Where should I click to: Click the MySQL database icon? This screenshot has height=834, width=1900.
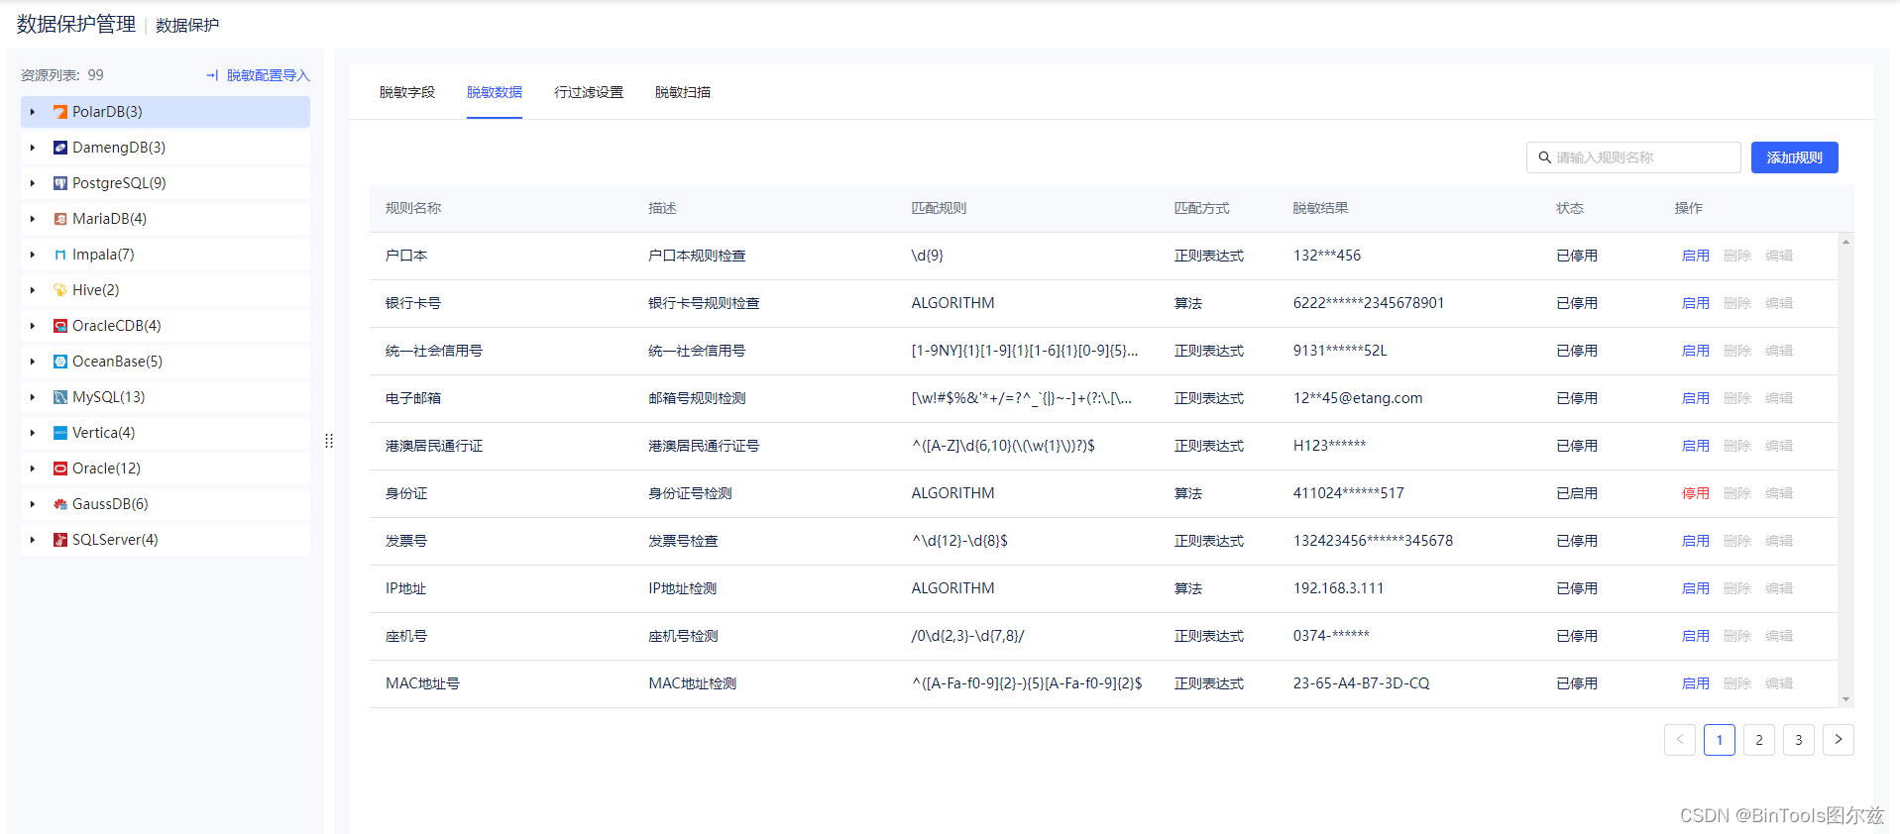tap(60, 397)
